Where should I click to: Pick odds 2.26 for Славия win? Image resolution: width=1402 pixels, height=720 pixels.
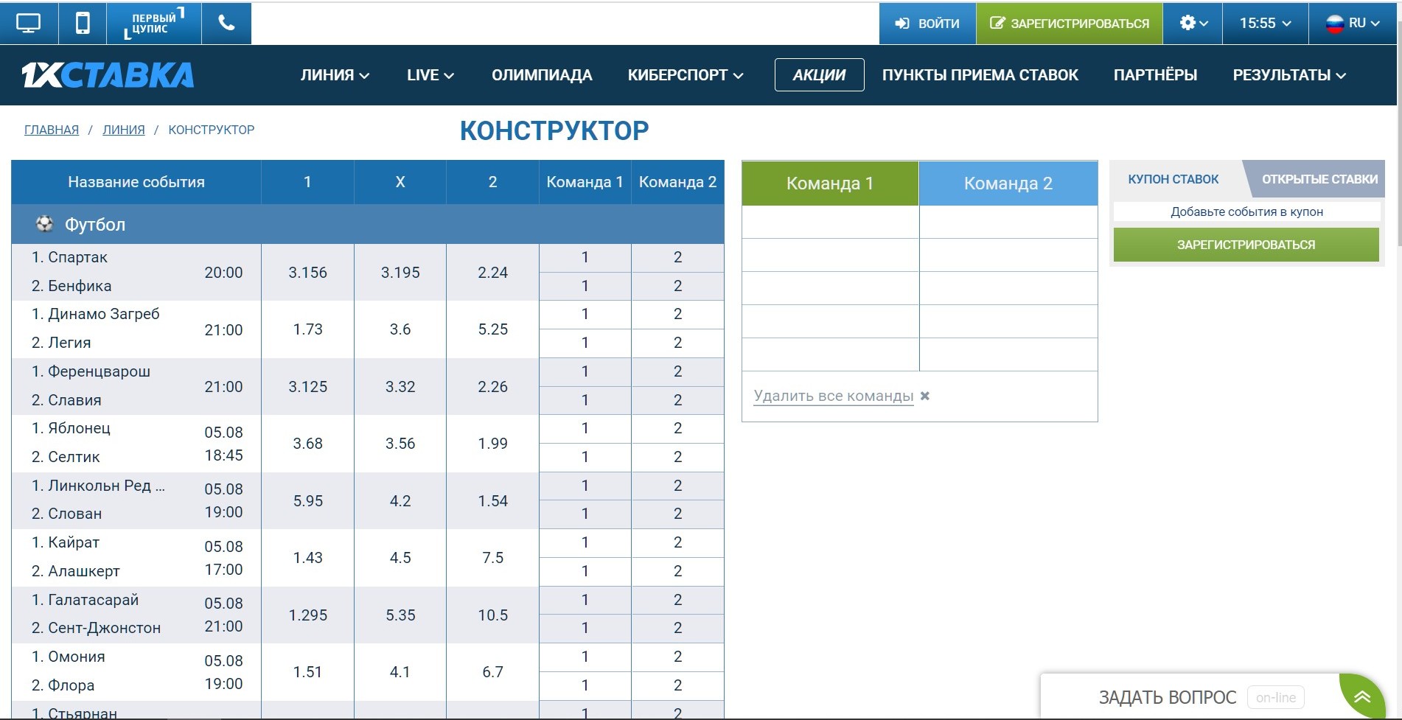pyautogui.click(x=492, y=387)
